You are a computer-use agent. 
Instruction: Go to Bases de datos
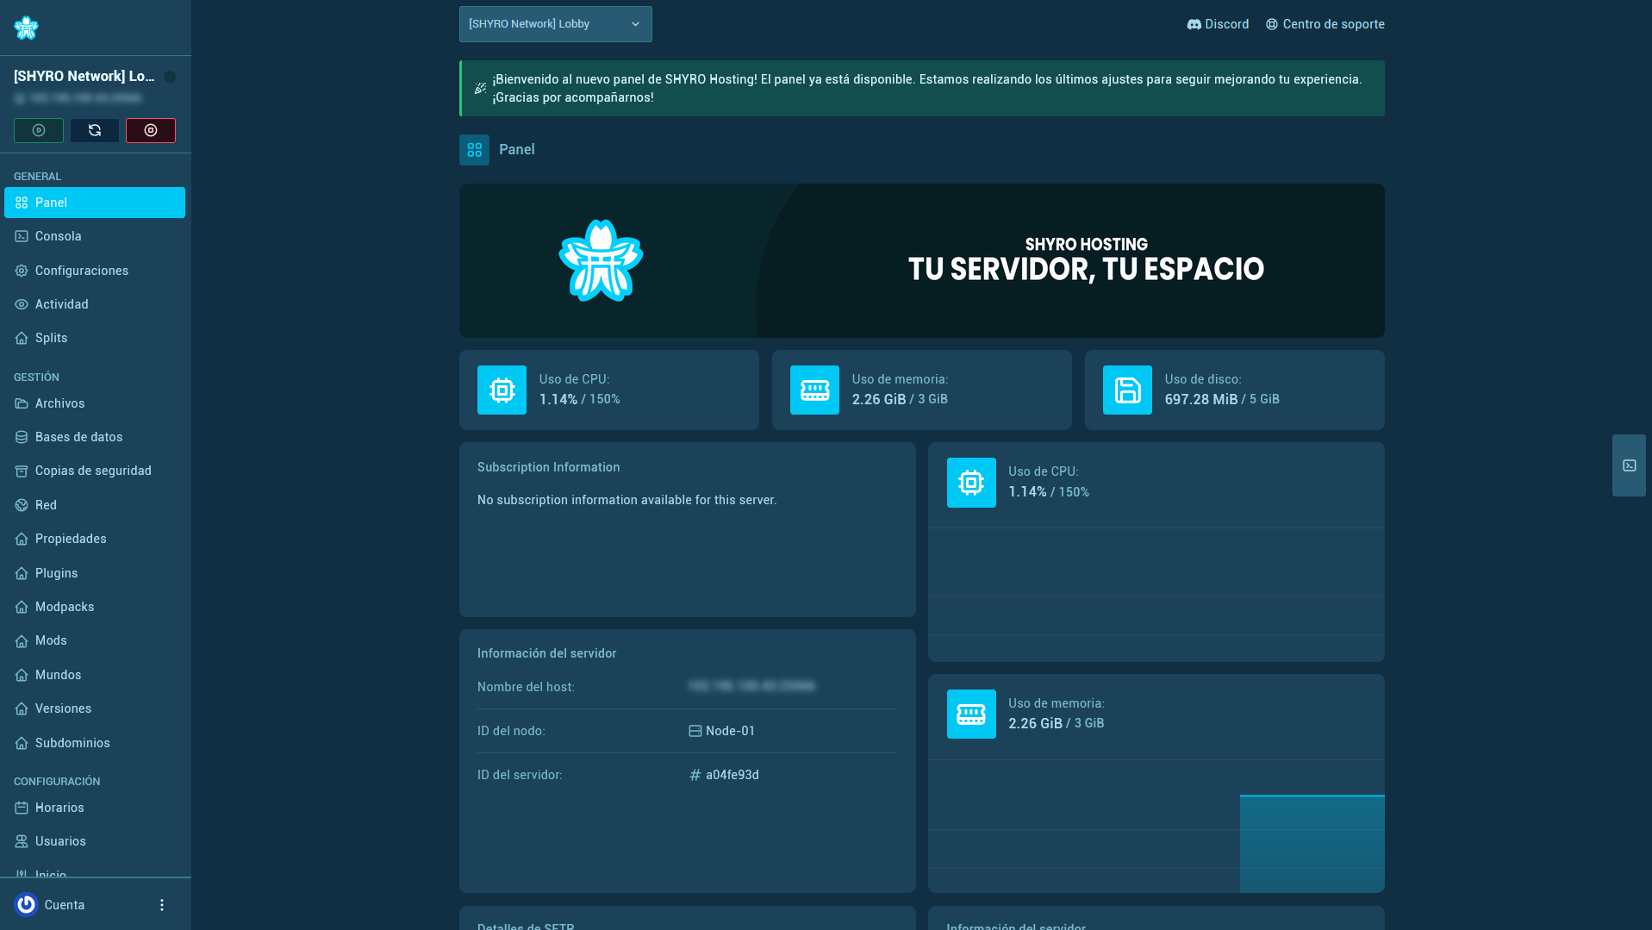(x=95, y=437)
